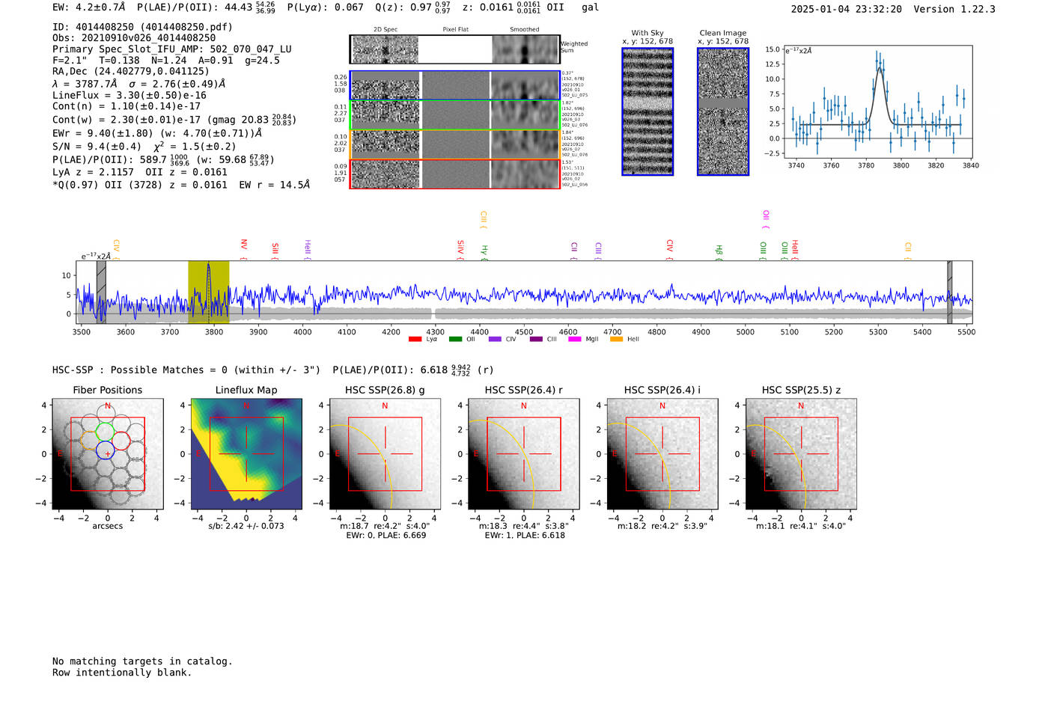Click the green fiber circle in Fiber Positions

(105, 432)
